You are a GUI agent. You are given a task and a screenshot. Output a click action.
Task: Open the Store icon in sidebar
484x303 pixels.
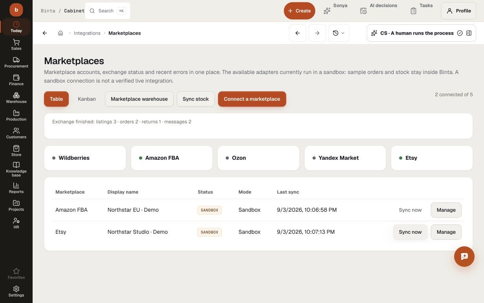(x=16, y=148)
